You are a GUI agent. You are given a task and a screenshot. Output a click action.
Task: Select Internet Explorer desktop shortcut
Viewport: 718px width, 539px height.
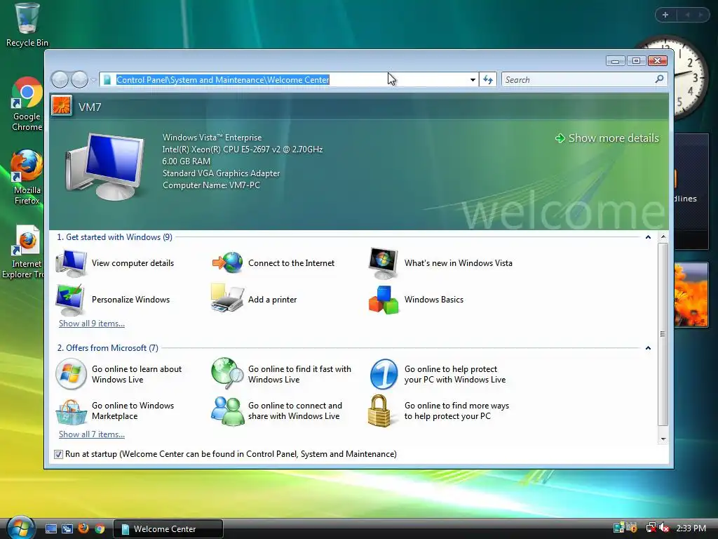pos(25,252)
